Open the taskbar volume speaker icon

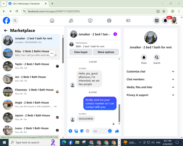click(x=153, y=142)
